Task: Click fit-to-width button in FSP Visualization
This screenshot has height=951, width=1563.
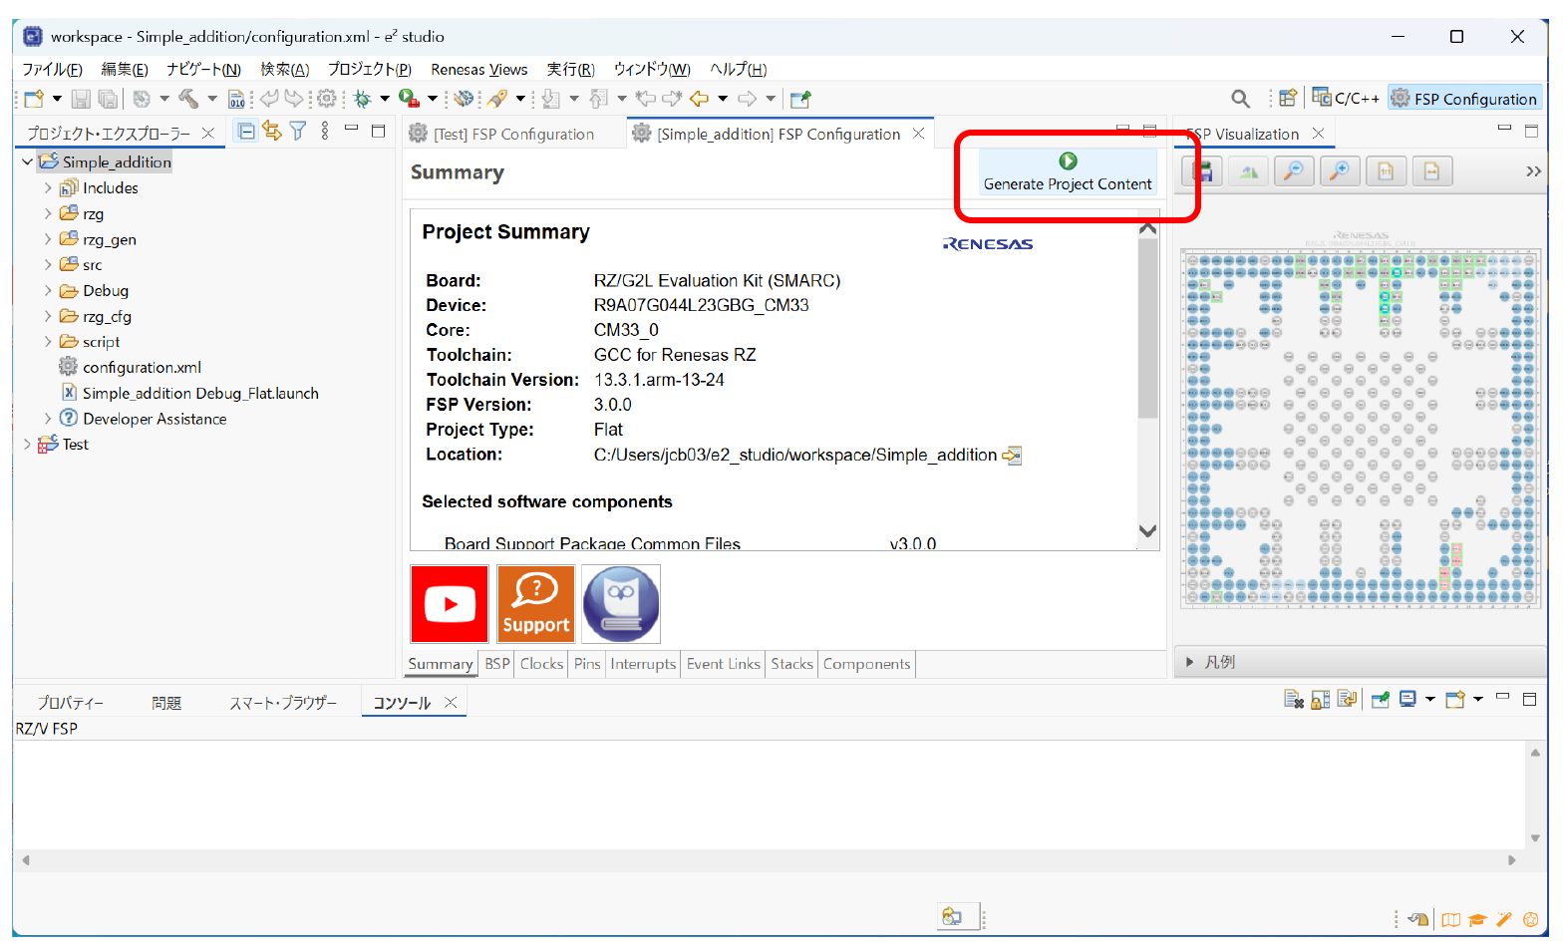Action: coord(1431,171)
